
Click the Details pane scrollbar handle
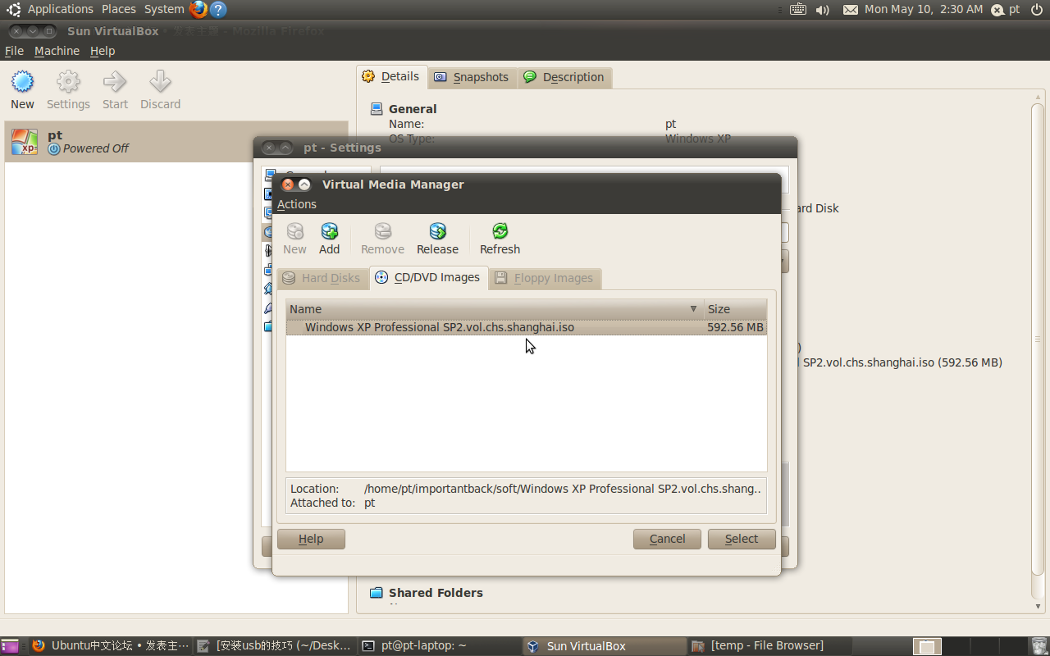(x=1038, y=339)
